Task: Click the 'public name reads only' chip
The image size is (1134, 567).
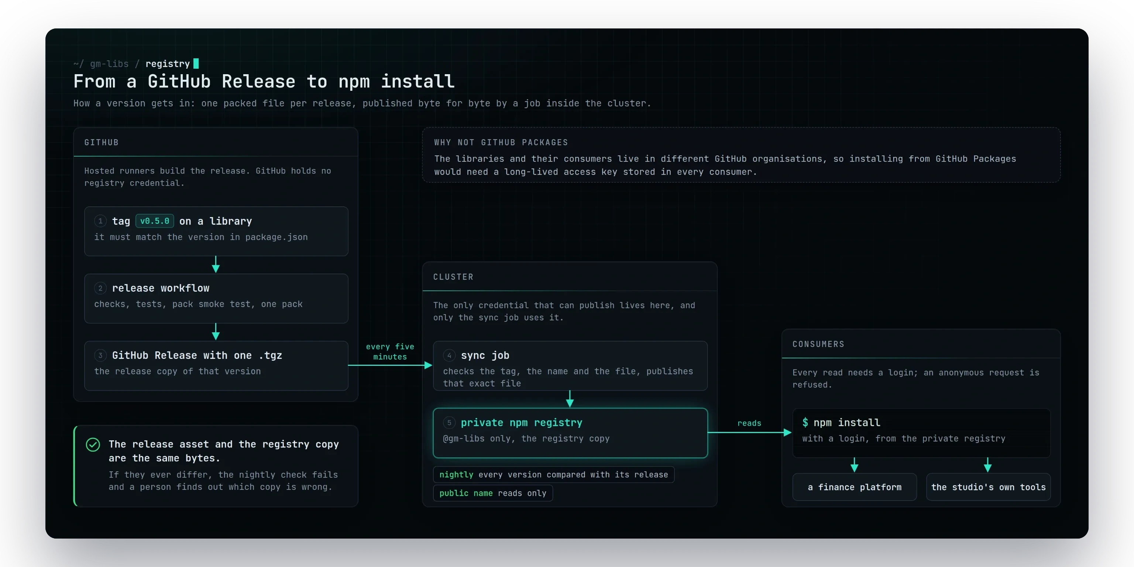Action: [x=492, y=493]
